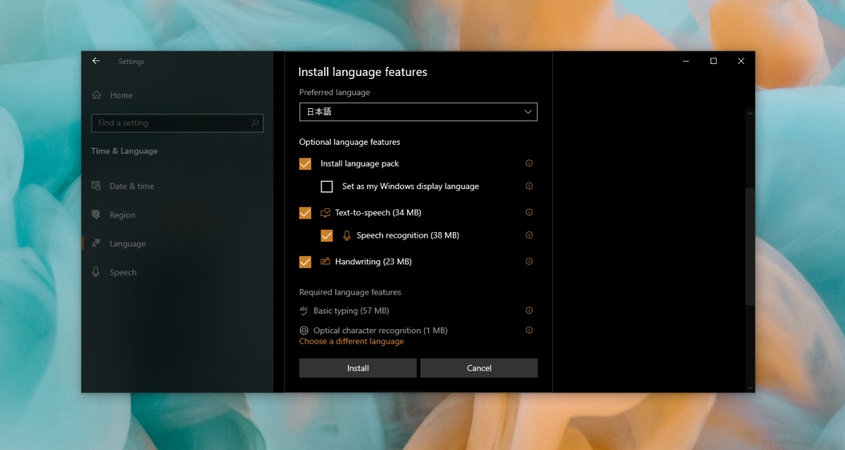Click the back arrow in Settings

[96, 61]
